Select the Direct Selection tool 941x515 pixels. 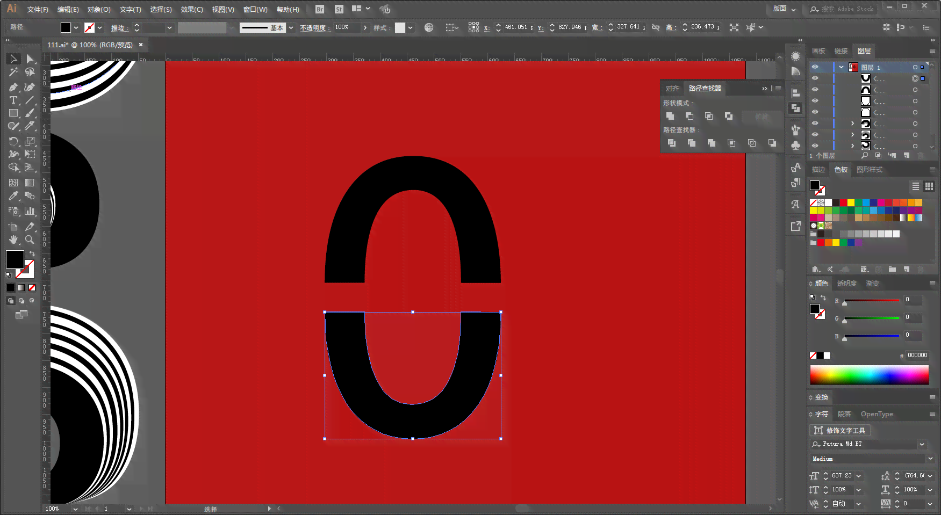30,59
